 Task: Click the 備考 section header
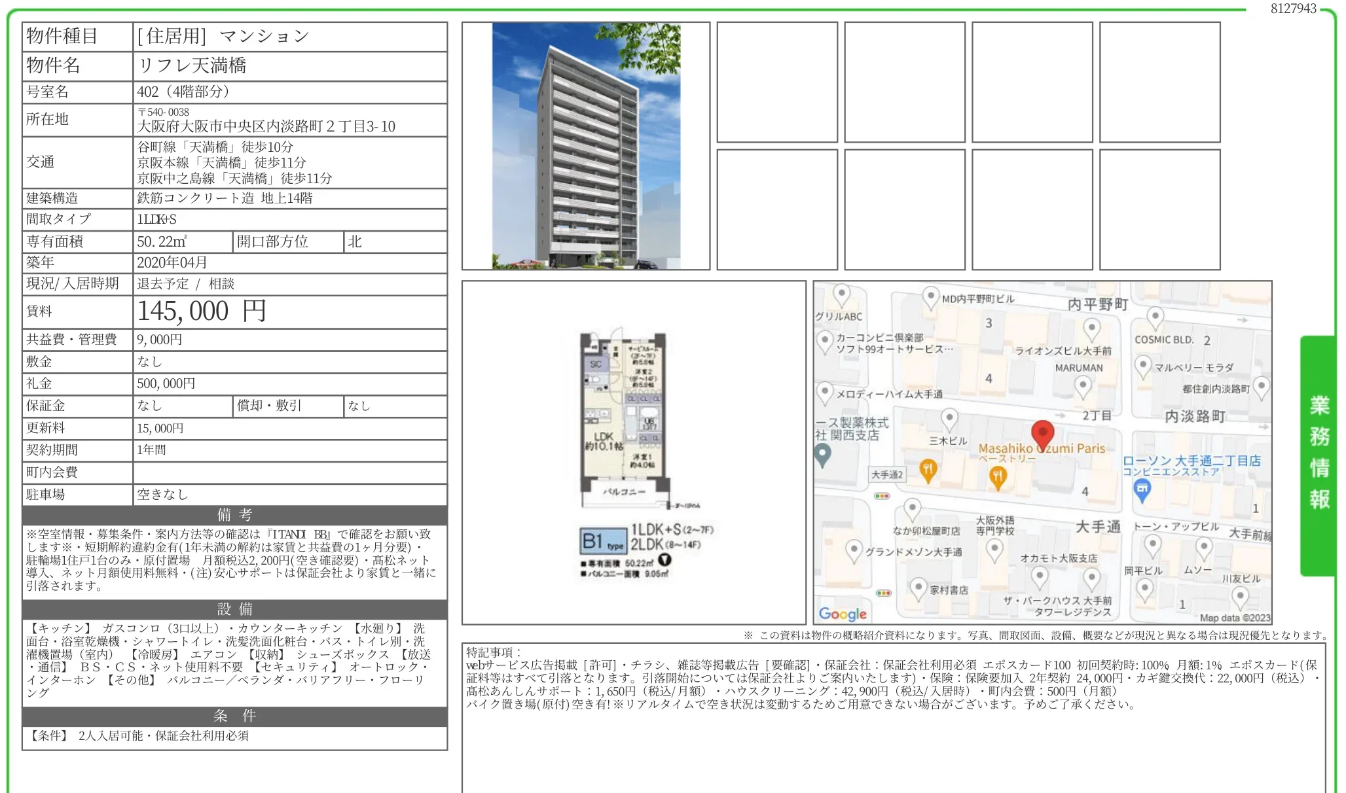point(234,515)
